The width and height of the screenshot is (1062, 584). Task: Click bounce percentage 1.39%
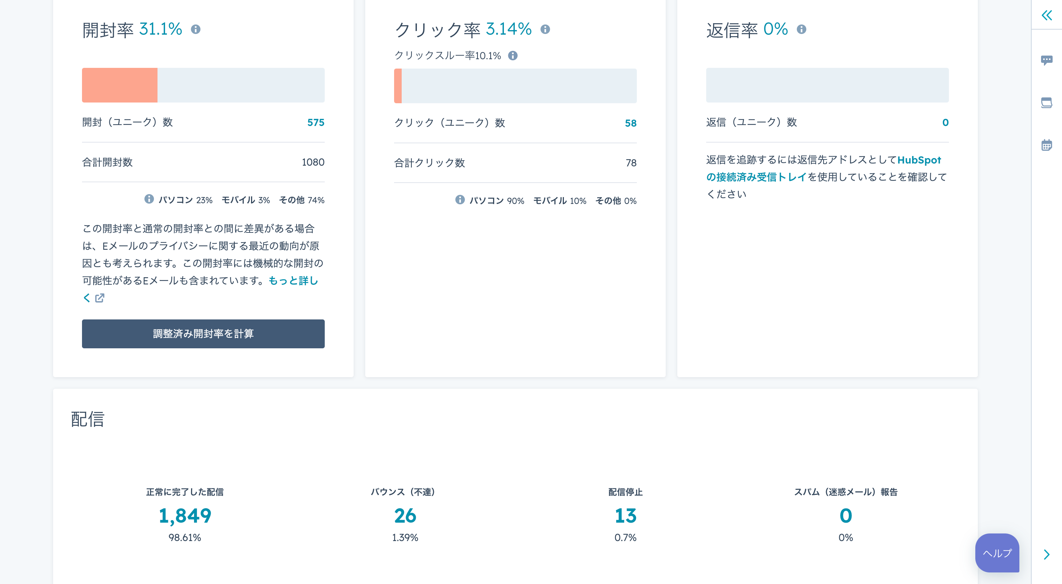(405, 537)
